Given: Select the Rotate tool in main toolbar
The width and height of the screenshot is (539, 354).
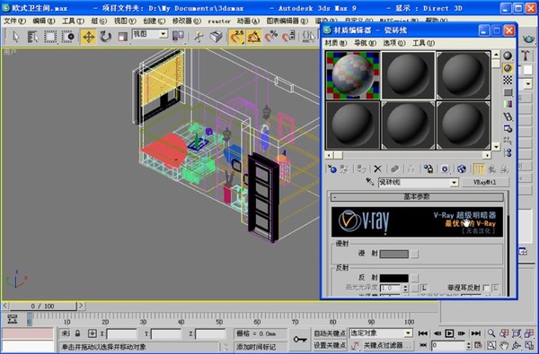Looking at the screenshot, I should (x=105, y=37).
